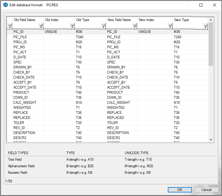Screen dimensions: 222x196
Task: Cancel the database format edit
Action: pos(206,190)
